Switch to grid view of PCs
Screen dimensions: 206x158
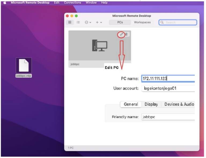pos(70,22)
